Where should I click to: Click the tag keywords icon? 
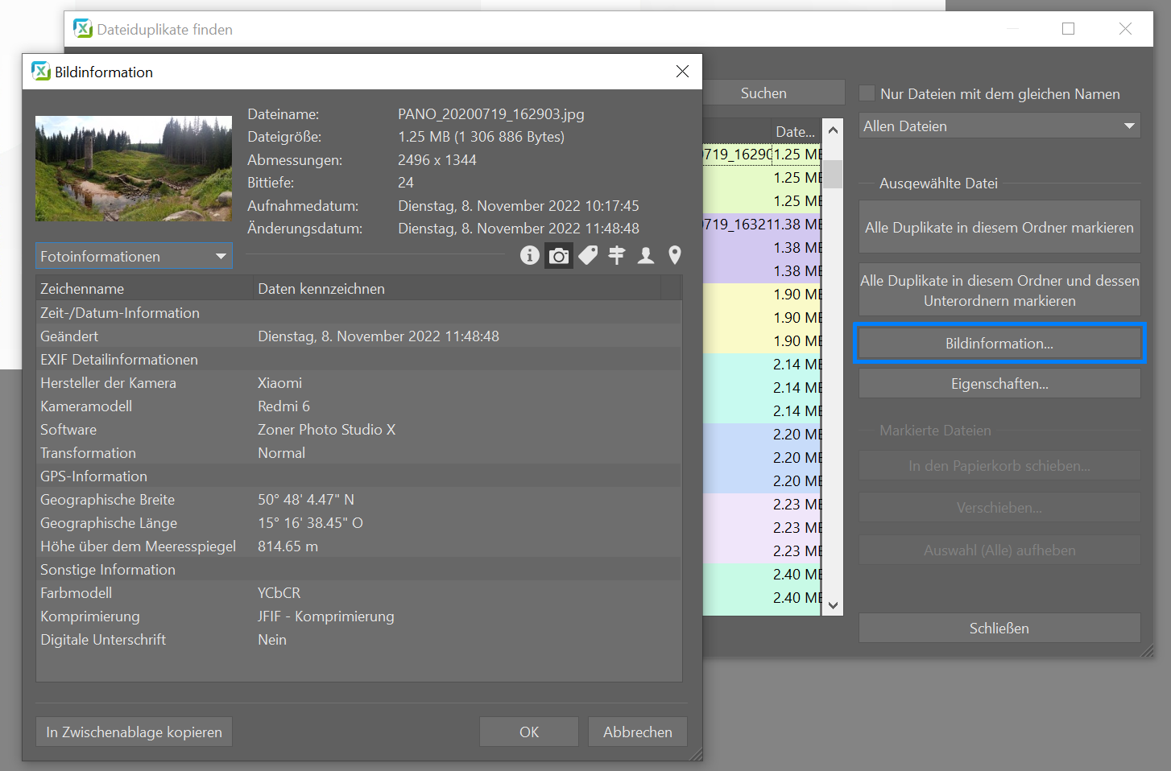click(x=588, y=256)
